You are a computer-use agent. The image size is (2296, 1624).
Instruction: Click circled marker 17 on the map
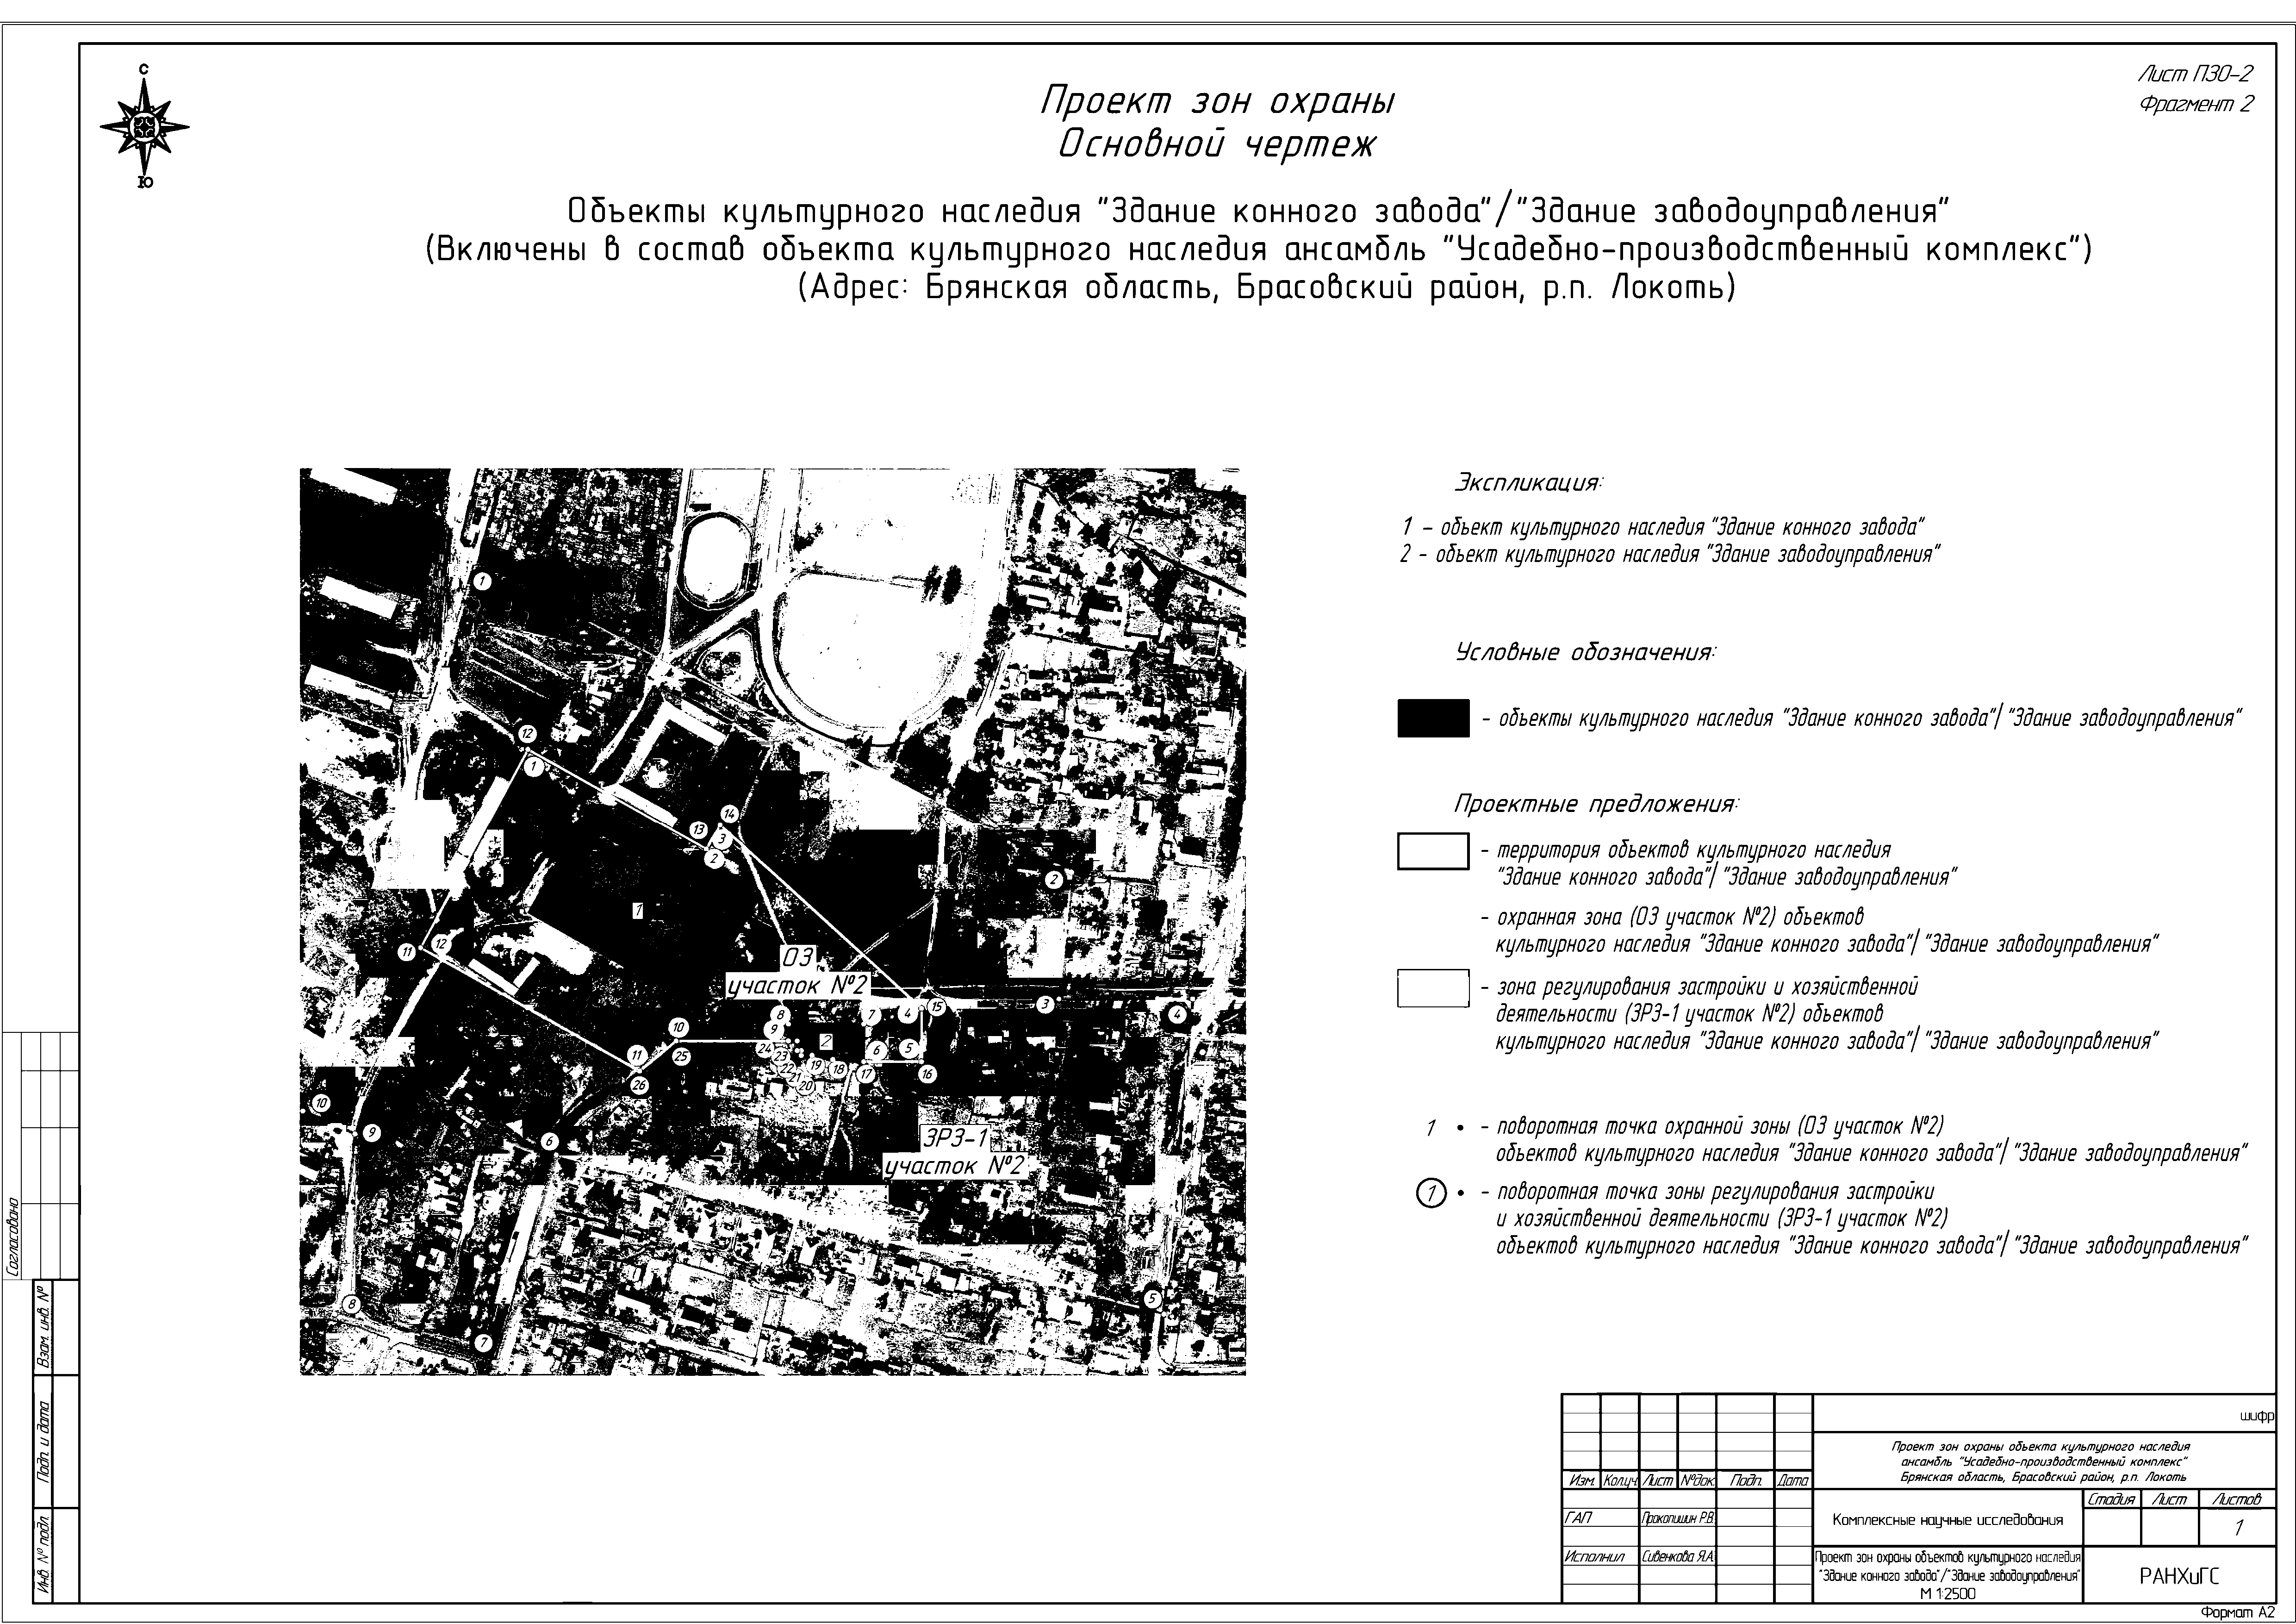(x=866, y=1074)
